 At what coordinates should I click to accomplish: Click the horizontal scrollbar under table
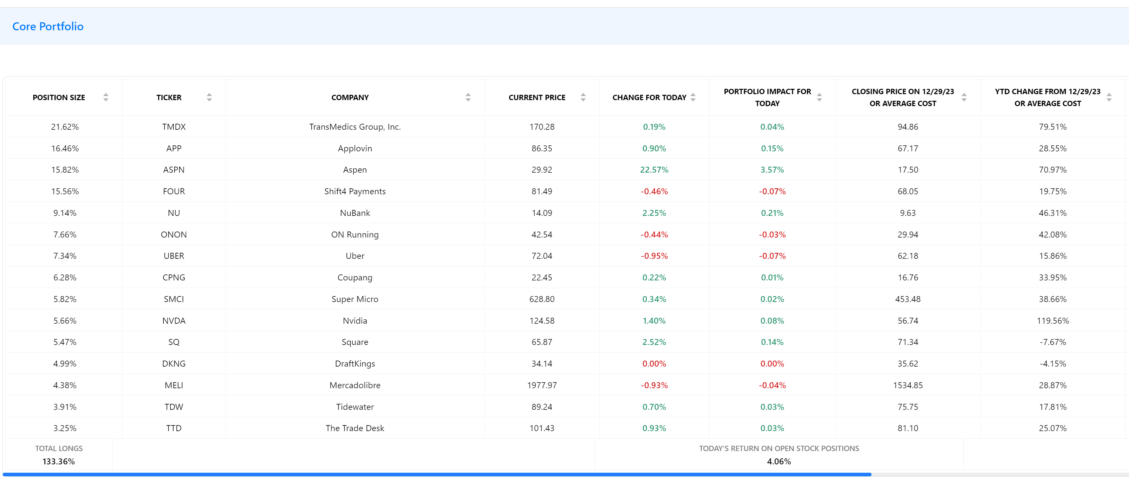coord(436,474)
